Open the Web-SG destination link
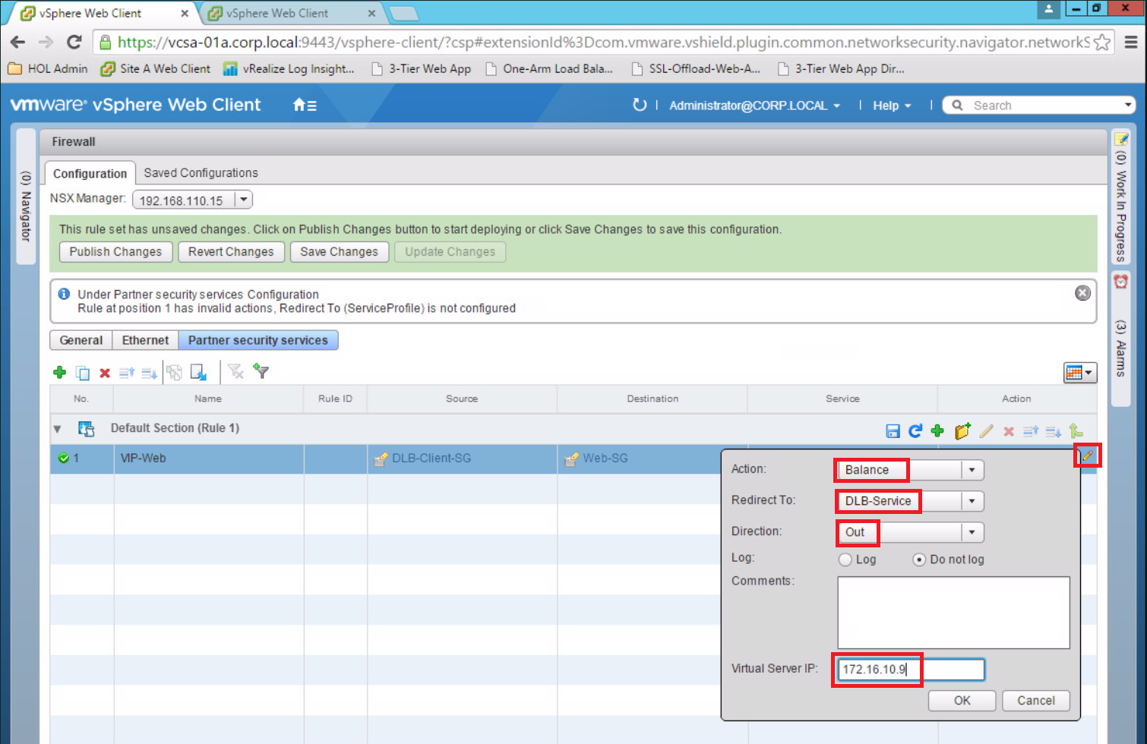Screen dimensions: 1147x744 point(605,458)
